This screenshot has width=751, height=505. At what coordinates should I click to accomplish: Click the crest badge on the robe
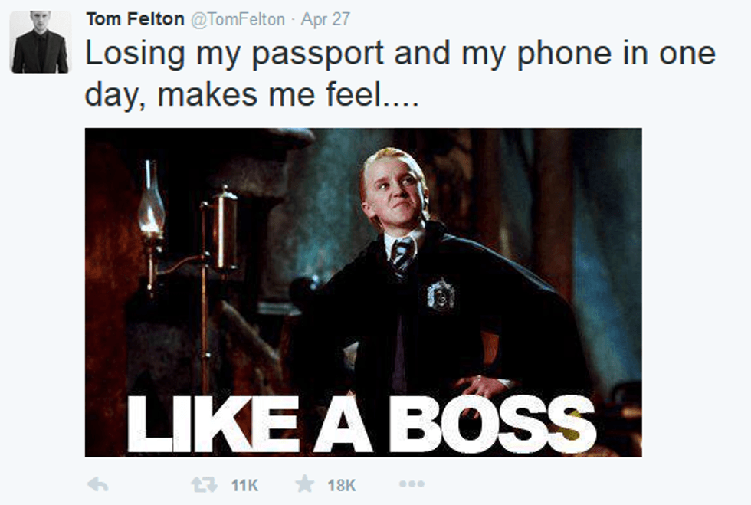(441, 293)
